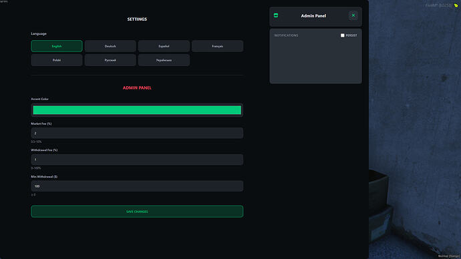Choose Español as language
The width and height of the screenshot is (461, 259).
[x=164, y=46]
